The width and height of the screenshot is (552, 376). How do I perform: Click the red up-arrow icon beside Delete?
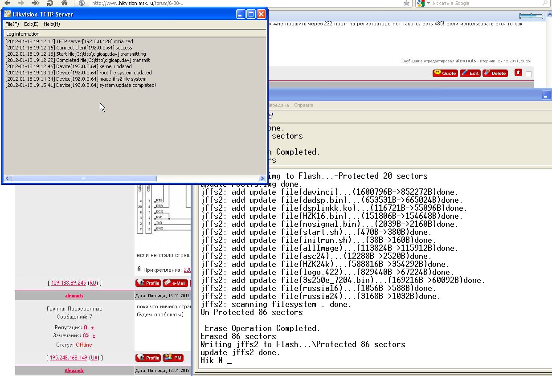click(x=518, y=72)
